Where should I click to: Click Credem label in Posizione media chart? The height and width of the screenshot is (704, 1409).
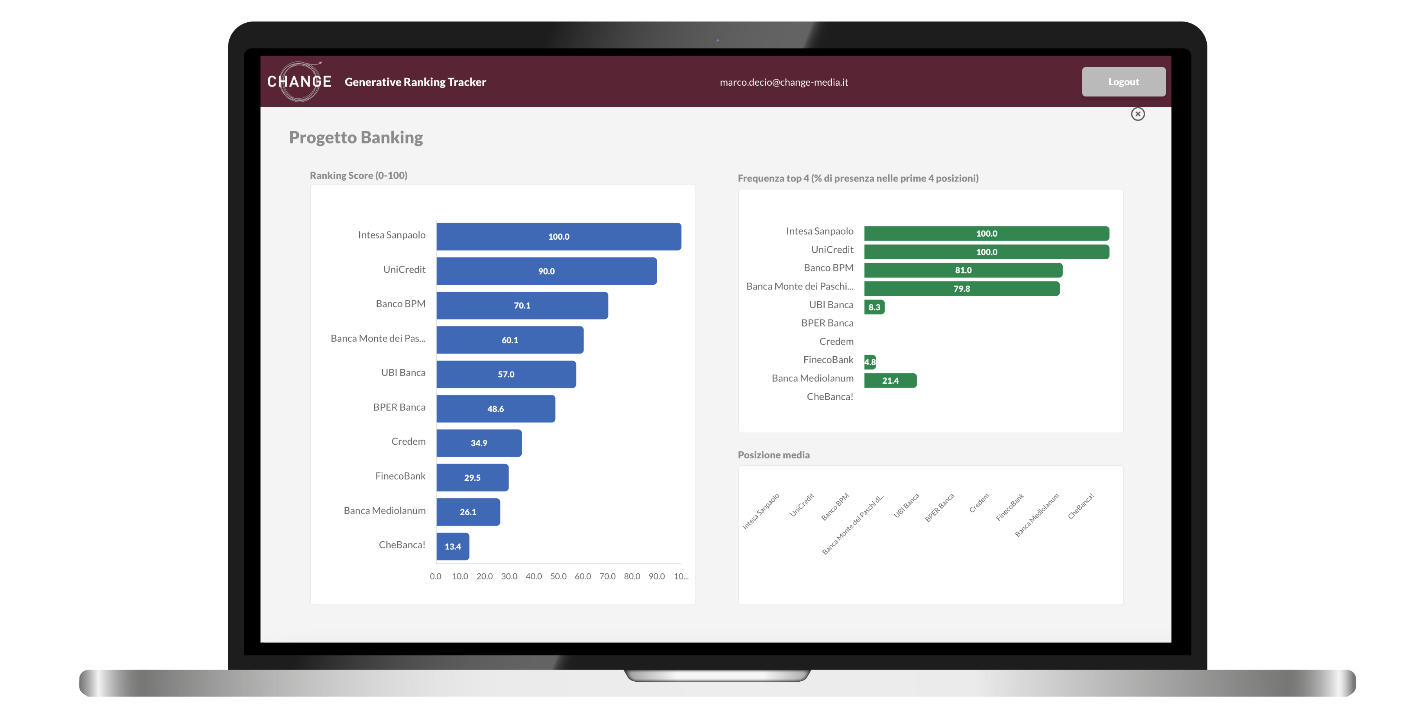pos(979,503)
